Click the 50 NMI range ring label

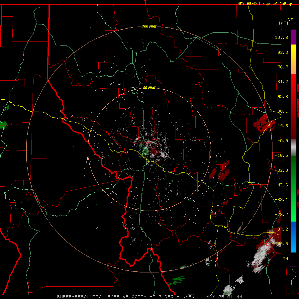point(149,88)
